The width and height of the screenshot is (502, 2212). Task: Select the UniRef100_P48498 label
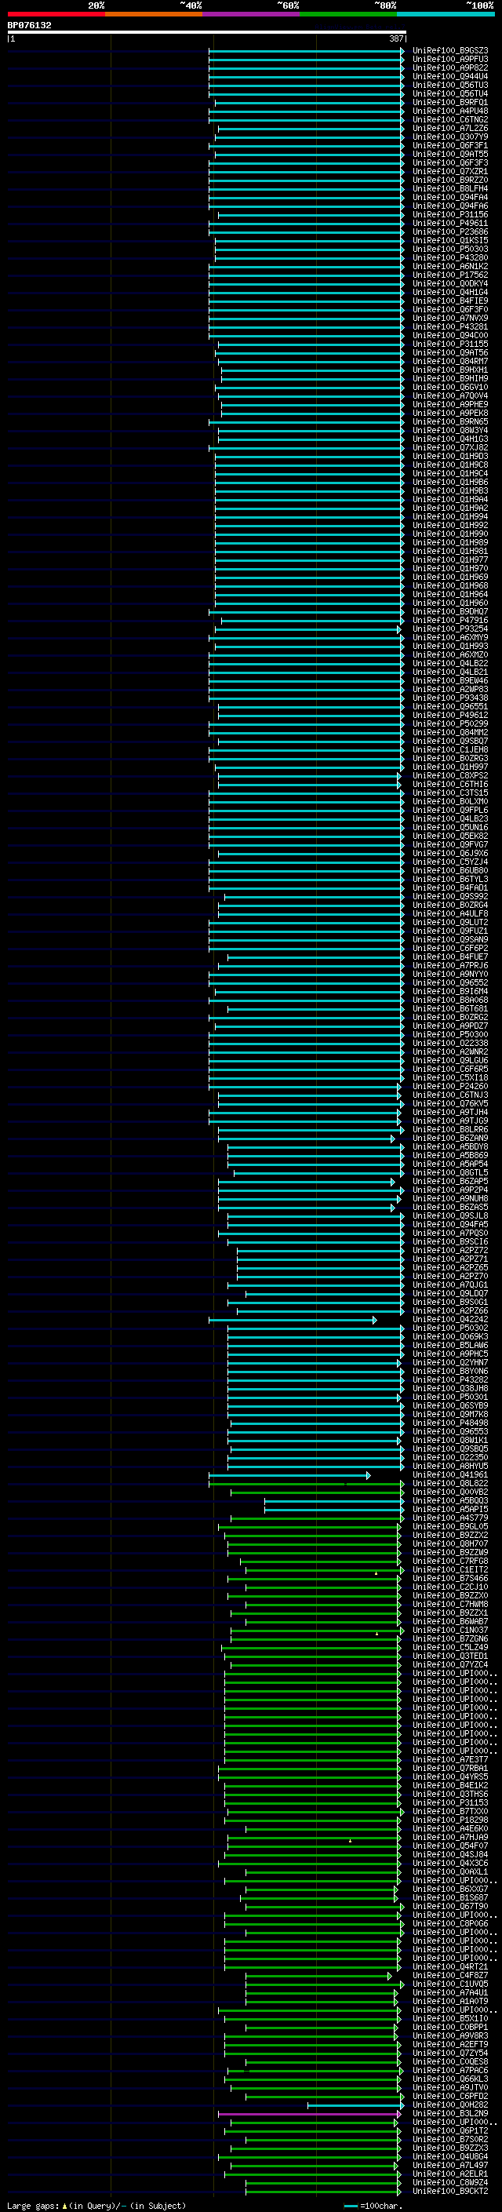pos(450,1423)
